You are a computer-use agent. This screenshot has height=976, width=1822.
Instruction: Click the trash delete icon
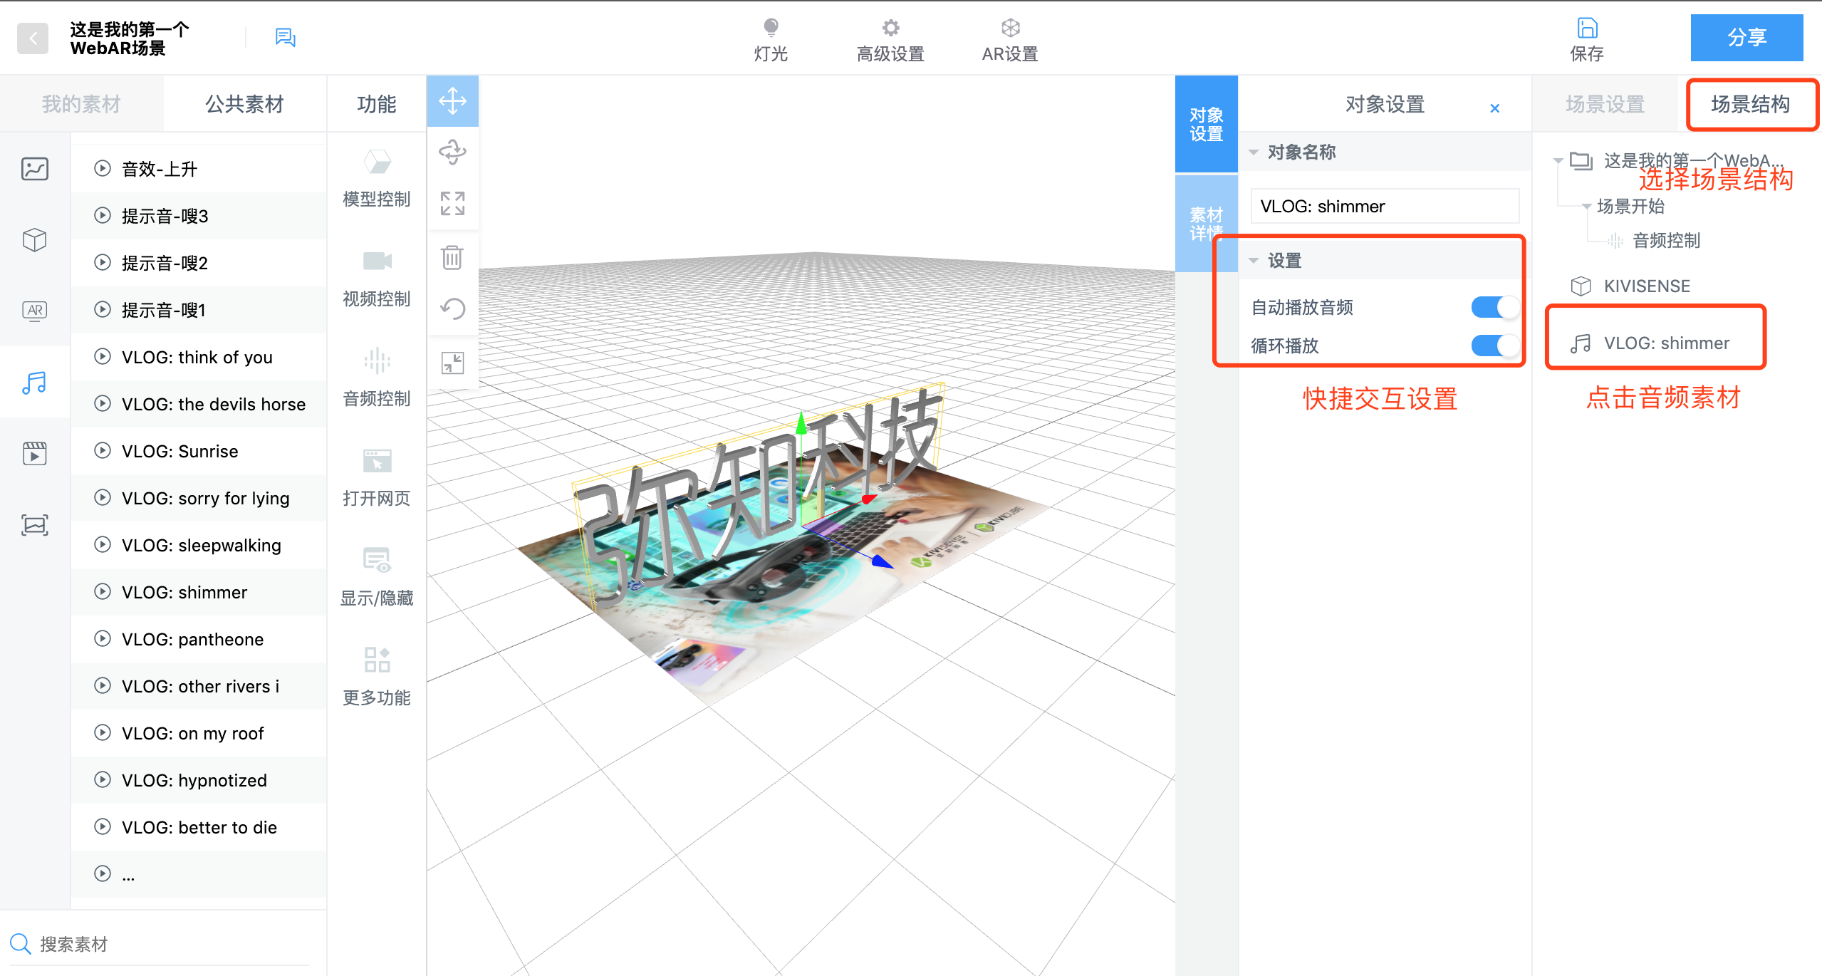452,257
